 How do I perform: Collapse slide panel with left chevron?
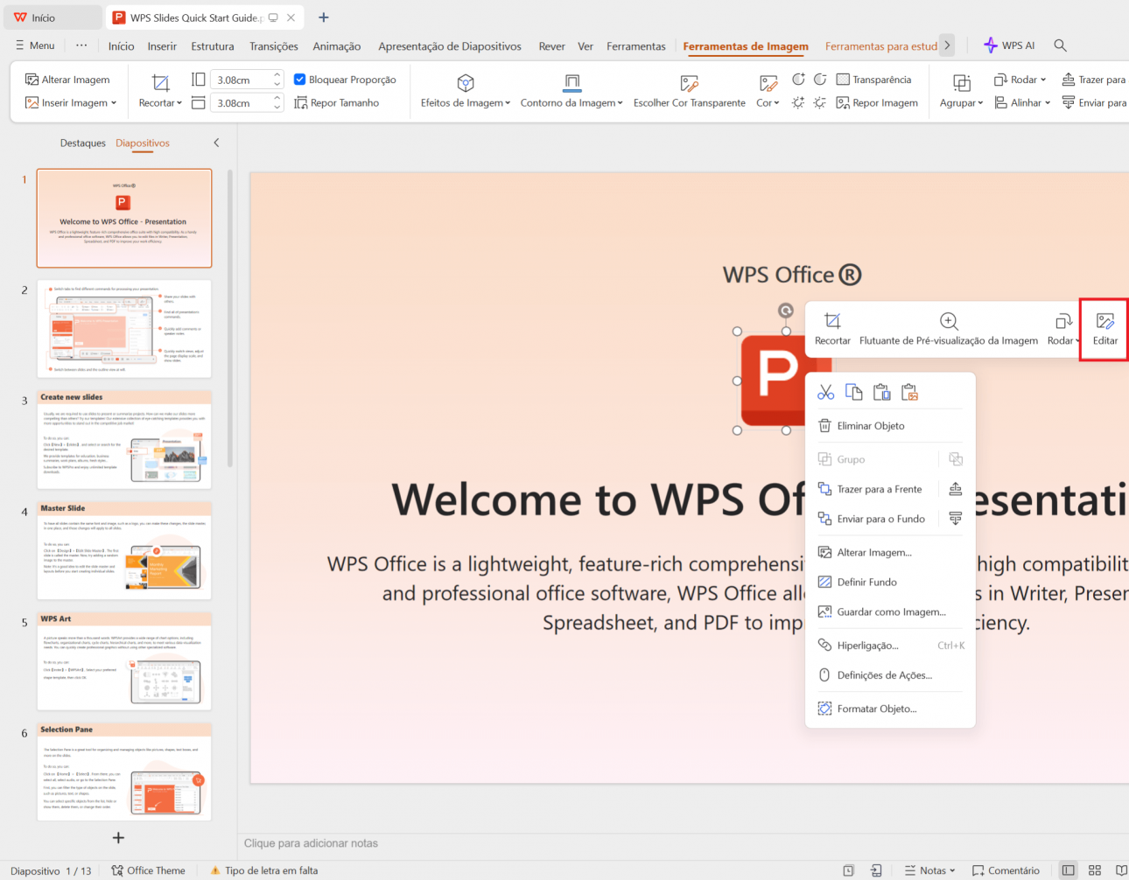(216, 143)
